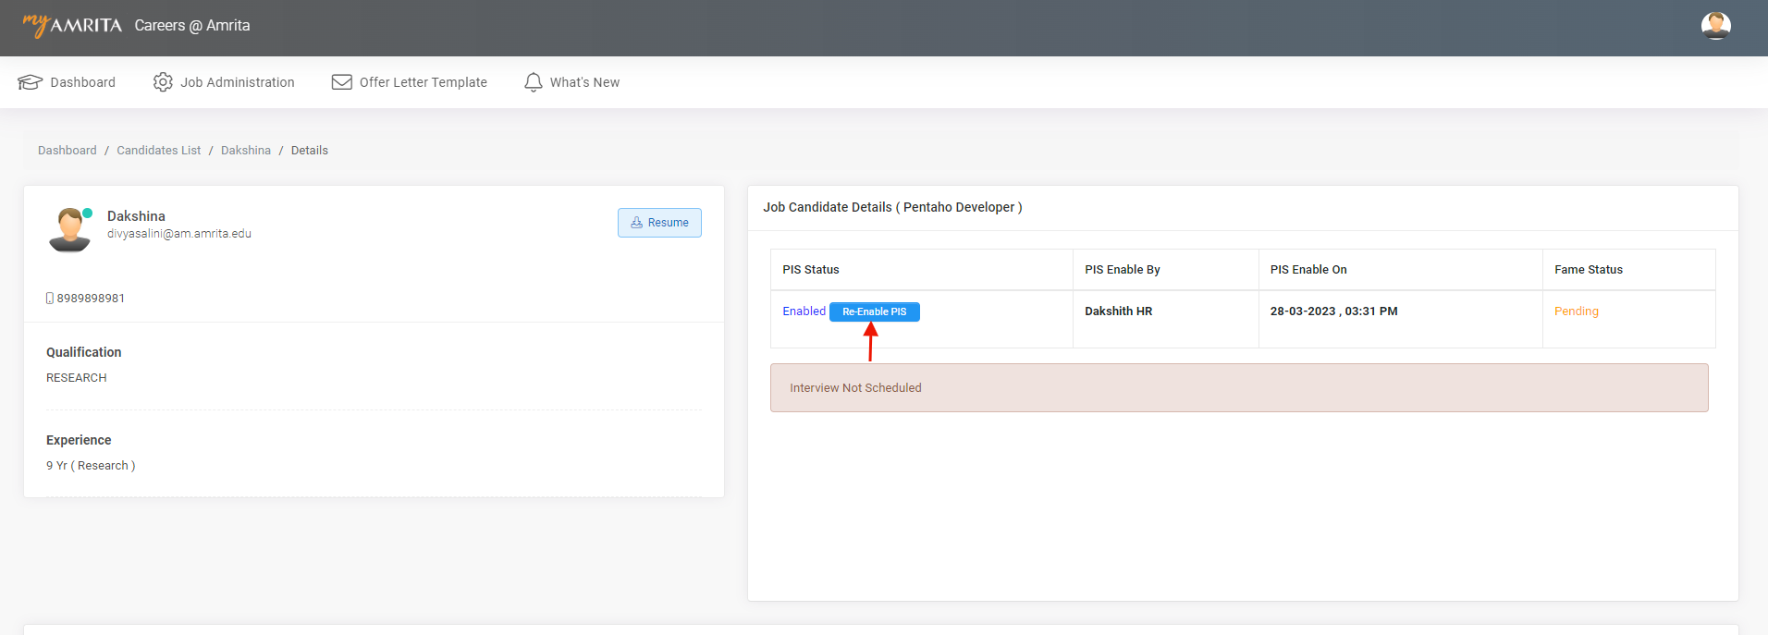The height and width of the screenshot is (635, 1768).
Task: Go to Candidates List breadcrumb
Action: (x=158, y=151)
